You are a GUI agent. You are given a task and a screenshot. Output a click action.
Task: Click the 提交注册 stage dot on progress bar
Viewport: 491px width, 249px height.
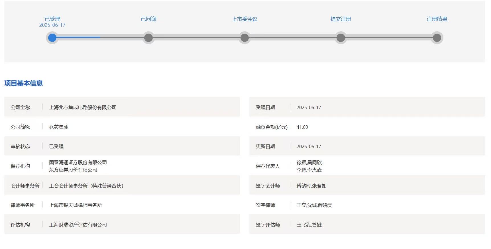click(x=341, y=38)
